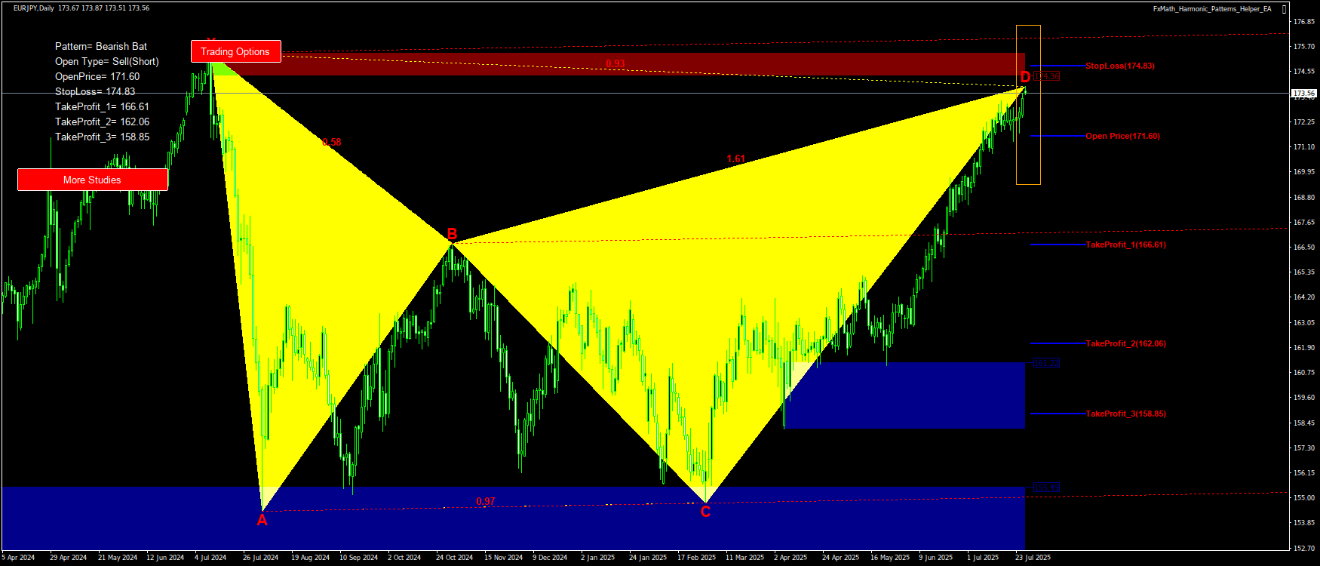Click the 155.49 blue price tag
Image resolution: width=1320 pixels, height=566 pixels.
pyautogui.click(x=1046, y=488)
